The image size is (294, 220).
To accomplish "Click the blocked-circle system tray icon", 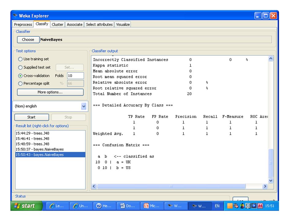I will [236, 206].
